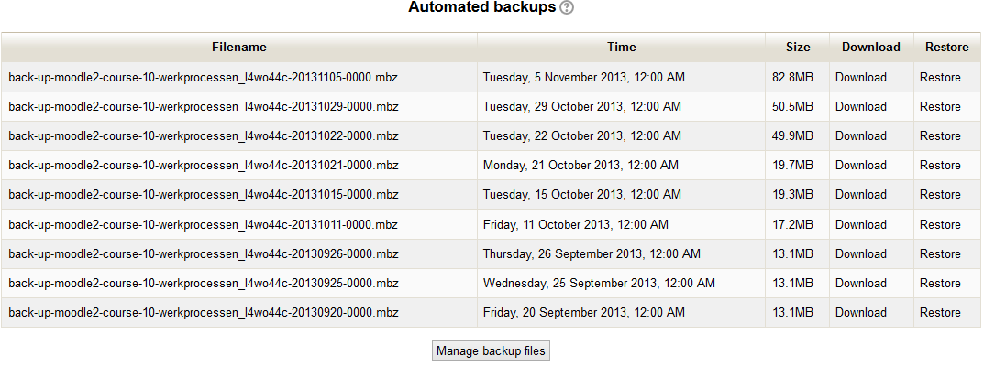Restore the Monday 21 October backup
Viewport: 984px width, 377px height.
click(940, 166)
